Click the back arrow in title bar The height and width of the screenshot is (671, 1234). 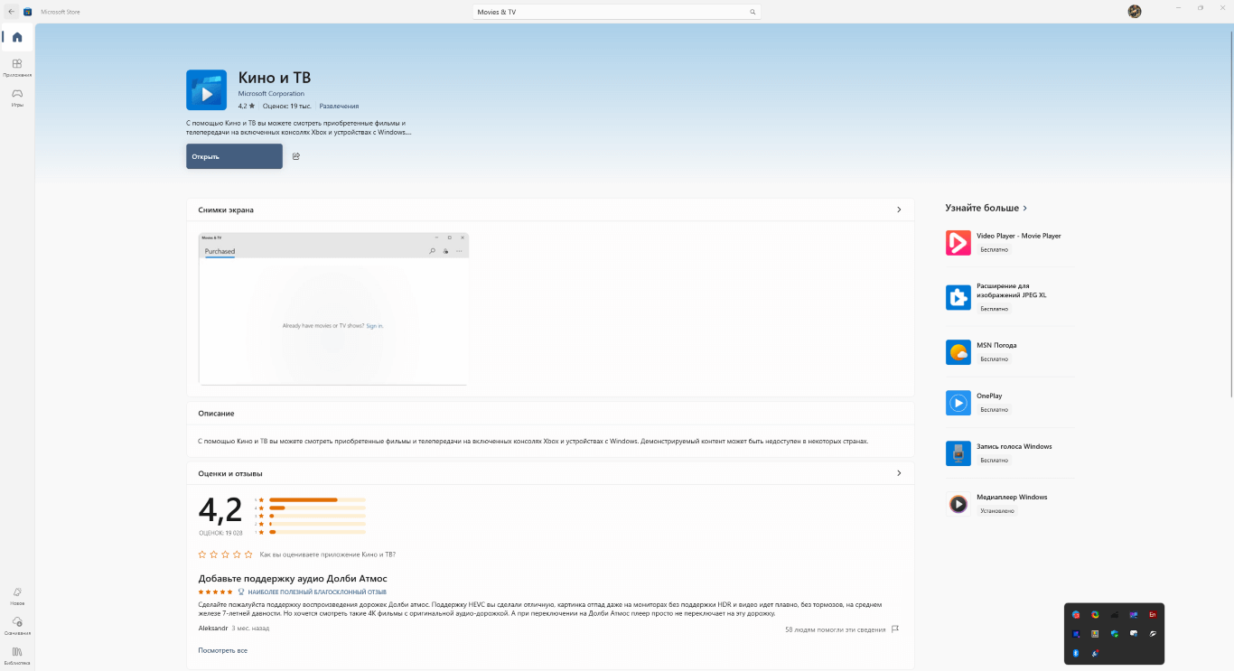click(x=11, y=12)
